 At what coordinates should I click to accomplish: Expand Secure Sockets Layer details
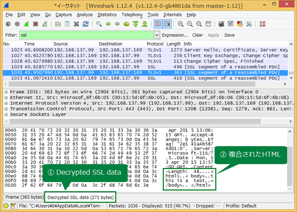6,115
